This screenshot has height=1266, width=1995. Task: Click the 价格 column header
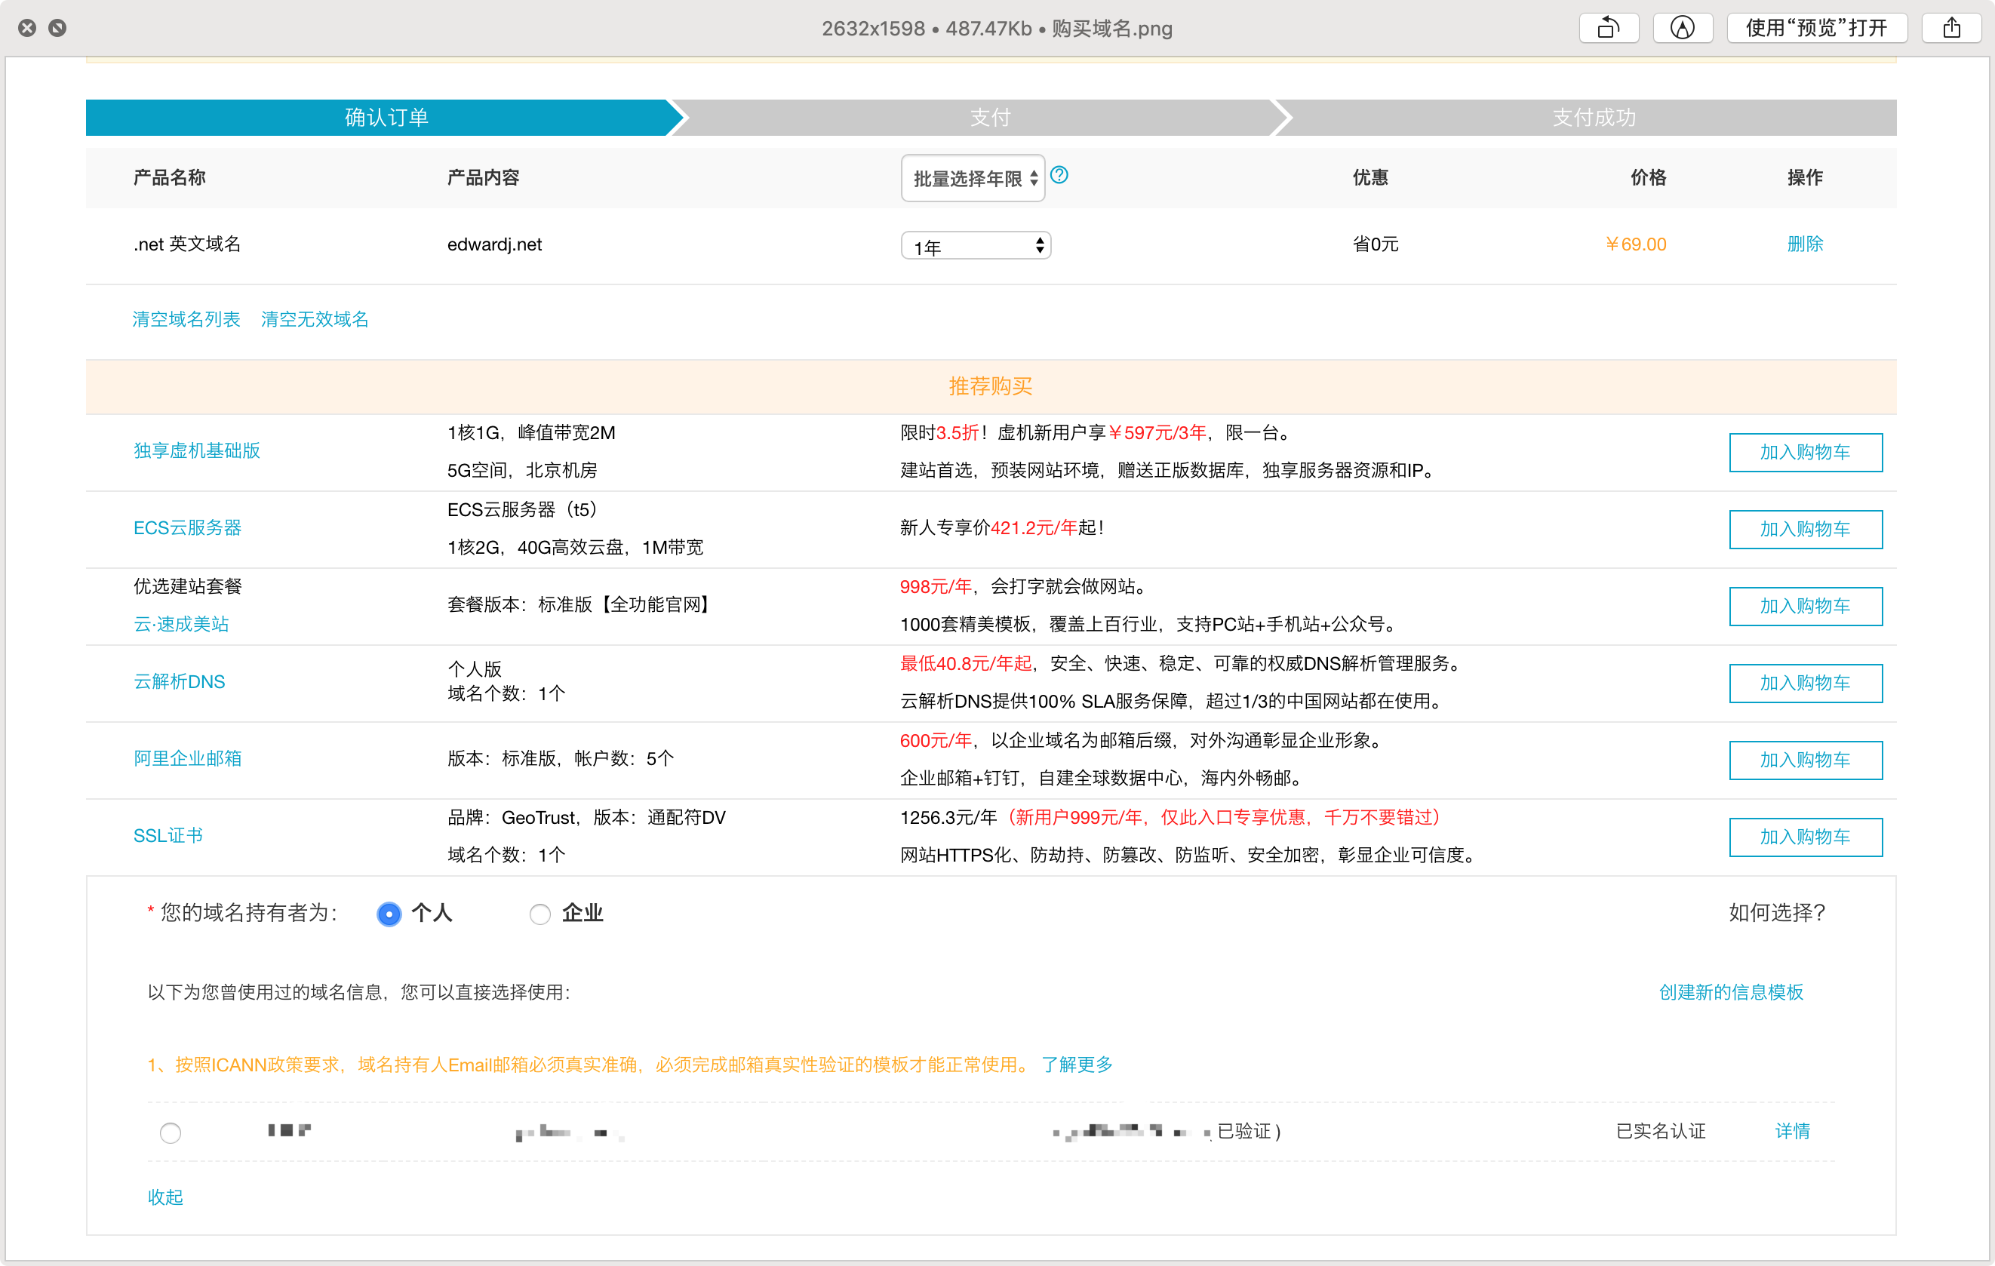coord(1648,177)
